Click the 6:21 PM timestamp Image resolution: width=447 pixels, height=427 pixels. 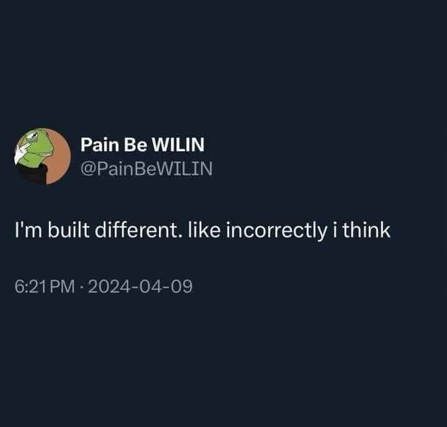point(45,287)
